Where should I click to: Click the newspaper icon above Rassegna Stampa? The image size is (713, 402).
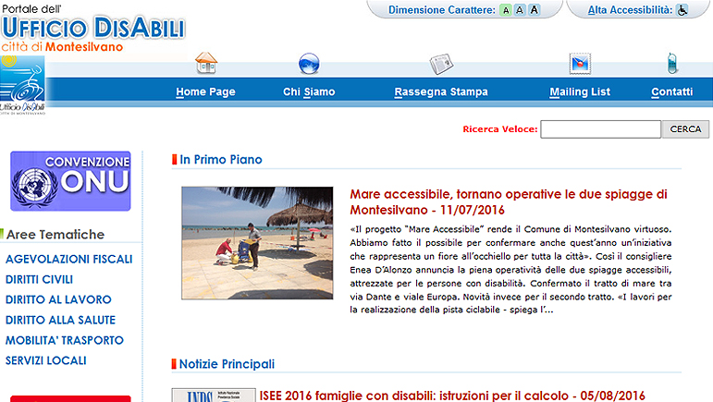pyautogui.click(x=441, y=64)
